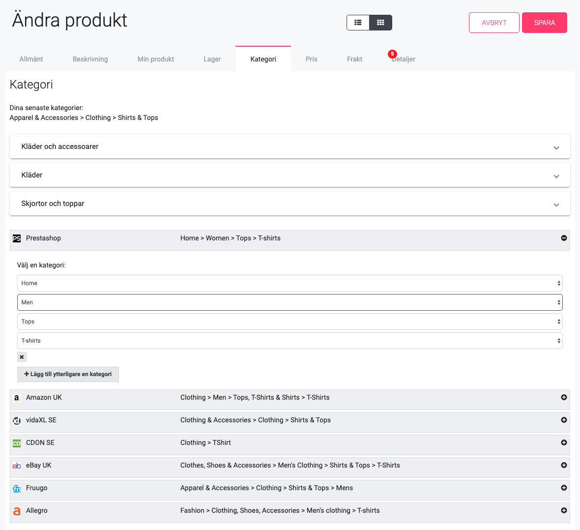This screenshot has width=580, height=530.
Task: Expand the Kläder category dropdown
Action: 290,175
